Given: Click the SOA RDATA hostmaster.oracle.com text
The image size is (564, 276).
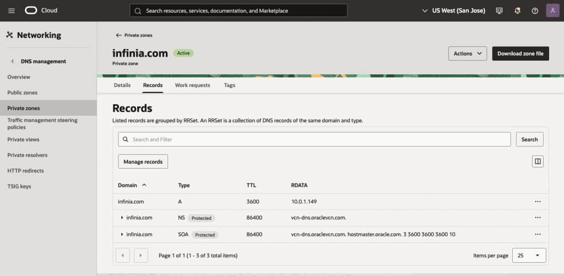Looking at the screenshot, I should tap(375, 234).
